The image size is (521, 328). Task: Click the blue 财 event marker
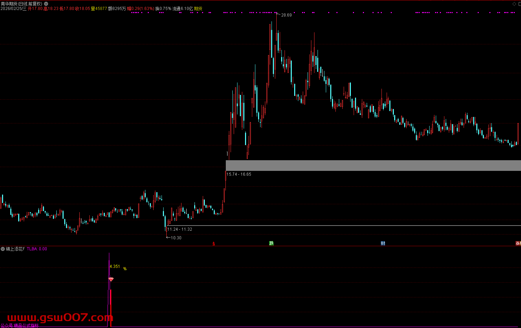tap(383, 243)
